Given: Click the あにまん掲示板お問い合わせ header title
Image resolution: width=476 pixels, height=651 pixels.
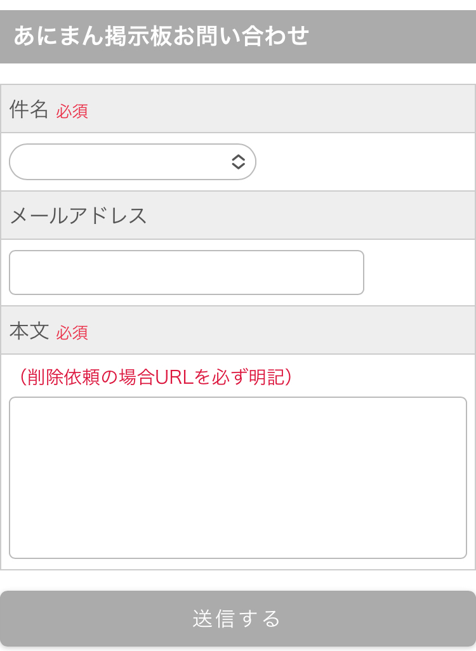Looking at the screenshot, I should [161, 36].
